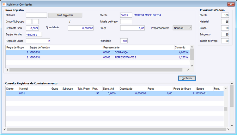The image size is (237, 135).
Task: Click the Material input field
Action: [36, 15]
